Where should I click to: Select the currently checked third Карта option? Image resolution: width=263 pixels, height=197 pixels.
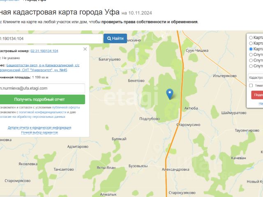tap(251, 49)
